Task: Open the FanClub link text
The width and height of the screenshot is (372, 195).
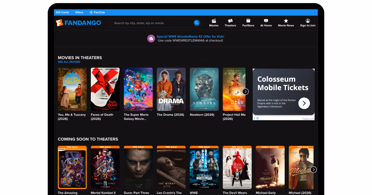Action: point(100,12)
